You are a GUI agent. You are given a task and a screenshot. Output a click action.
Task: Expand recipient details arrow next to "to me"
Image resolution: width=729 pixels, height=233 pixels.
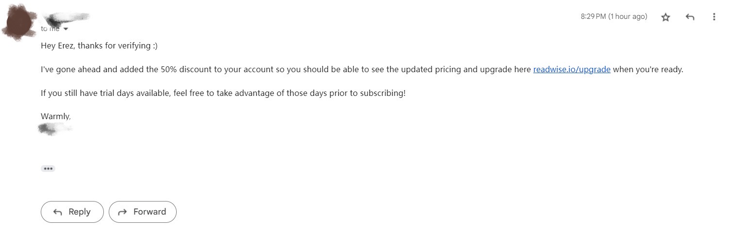[66, 29]
